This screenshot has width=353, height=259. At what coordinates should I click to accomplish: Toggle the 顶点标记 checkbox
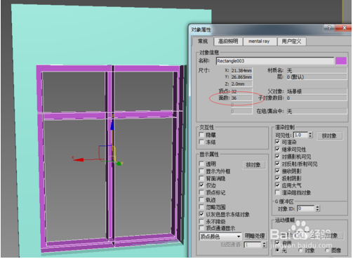tap(201, 192)
